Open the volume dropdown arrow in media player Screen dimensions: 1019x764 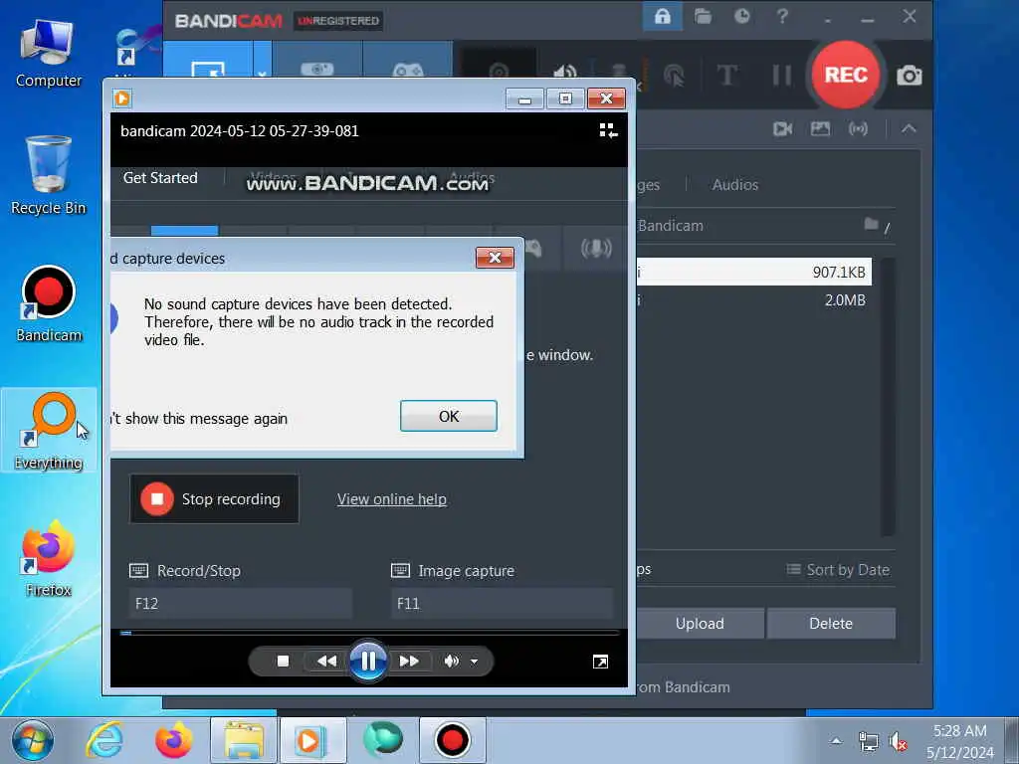coord(474,662)
